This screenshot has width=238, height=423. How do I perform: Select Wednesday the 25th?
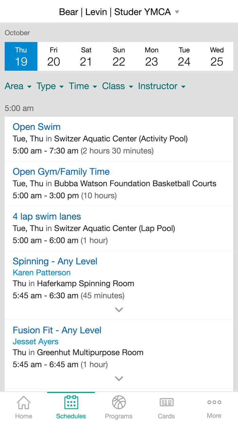coord(217,56)
